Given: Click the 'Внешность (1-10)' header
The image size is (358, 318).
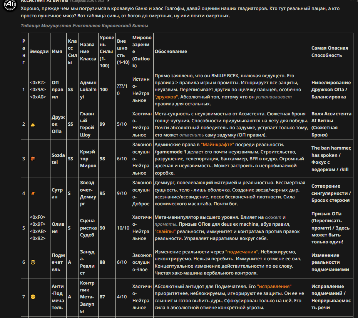Looking at the screenshot, I should pos(123,52).
